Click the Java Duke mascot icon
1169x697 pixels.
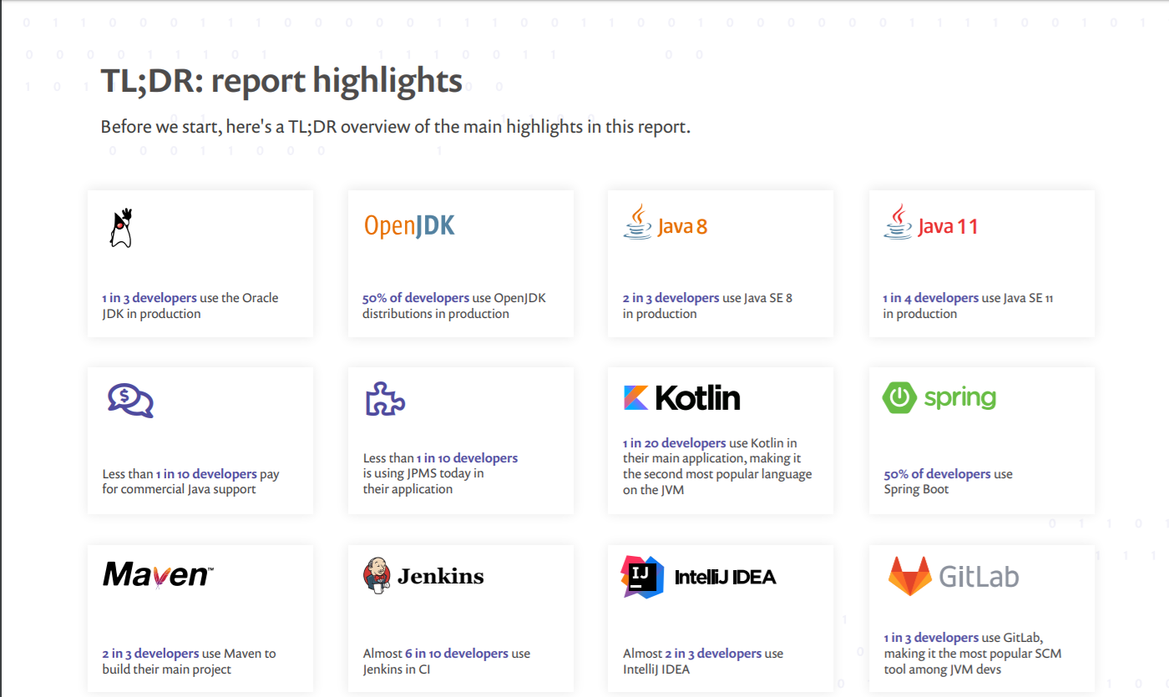point(122,227)
